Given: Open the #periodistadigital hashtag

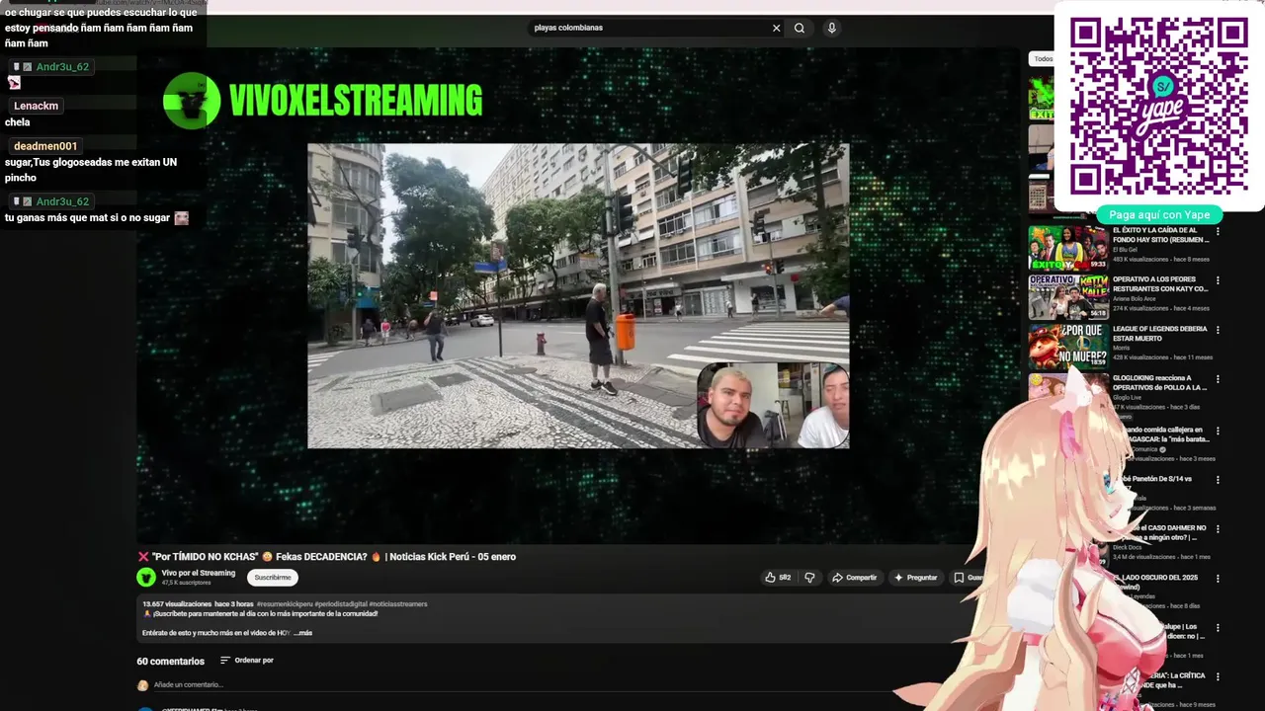Looking at the screenshot, I should tap(340, 604).
